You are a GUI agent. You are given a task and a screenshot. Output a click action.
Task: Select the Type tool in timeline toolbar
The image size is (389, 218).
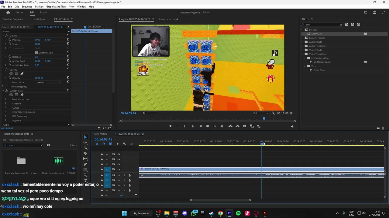pos(85,180)
